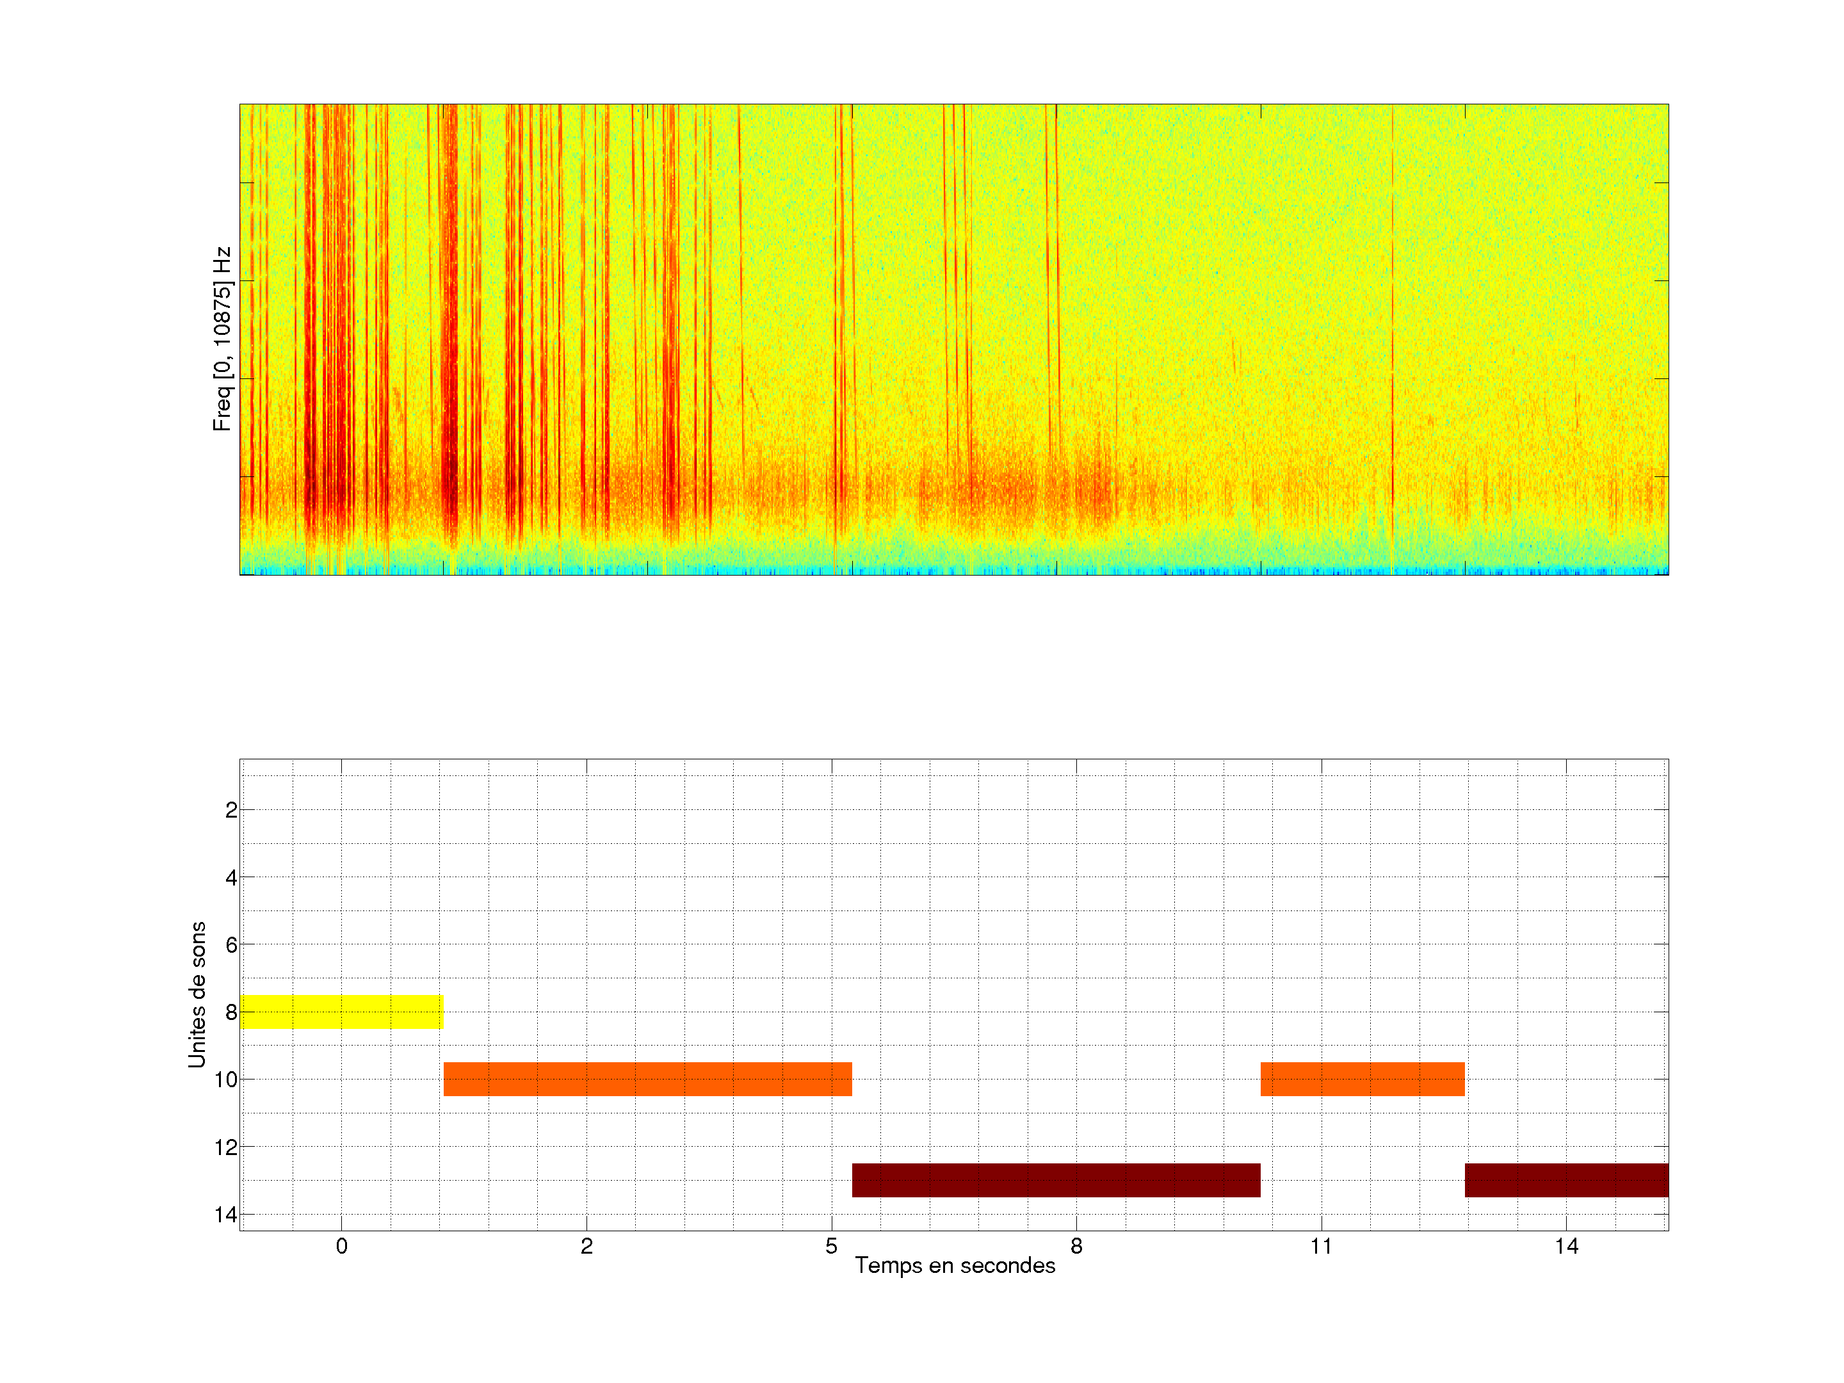Click the yellow bar at unit 8
This screenshot has width=1844, height=1383.
341,1011
